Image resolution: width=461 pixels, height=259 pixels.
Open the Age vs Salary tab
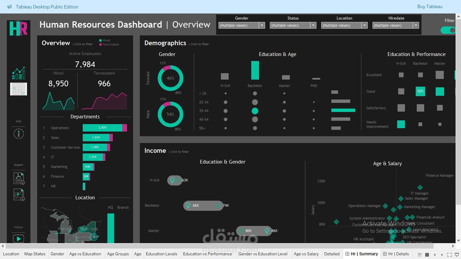click(x=306, y=254)
